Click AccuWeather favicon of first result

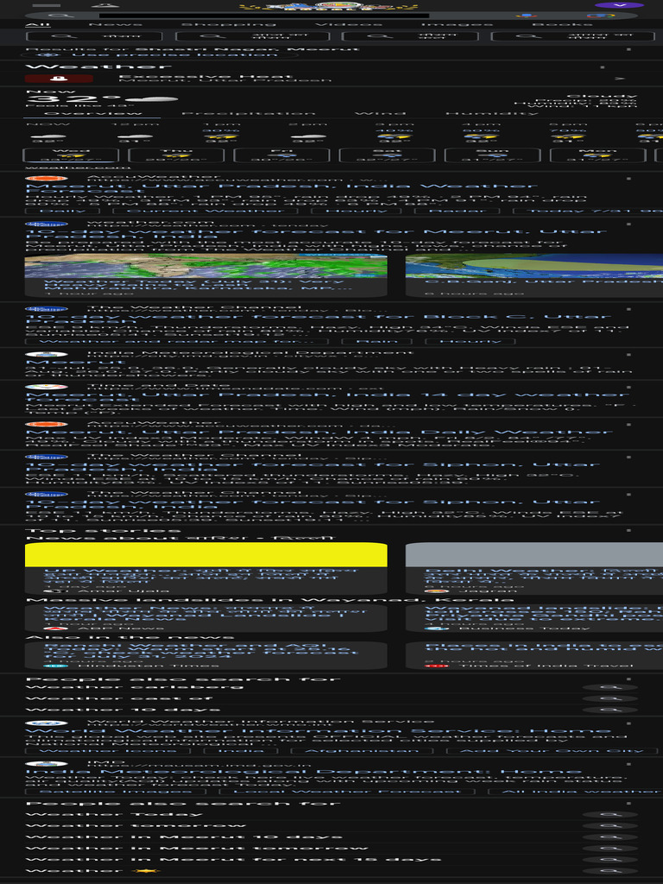47,179
